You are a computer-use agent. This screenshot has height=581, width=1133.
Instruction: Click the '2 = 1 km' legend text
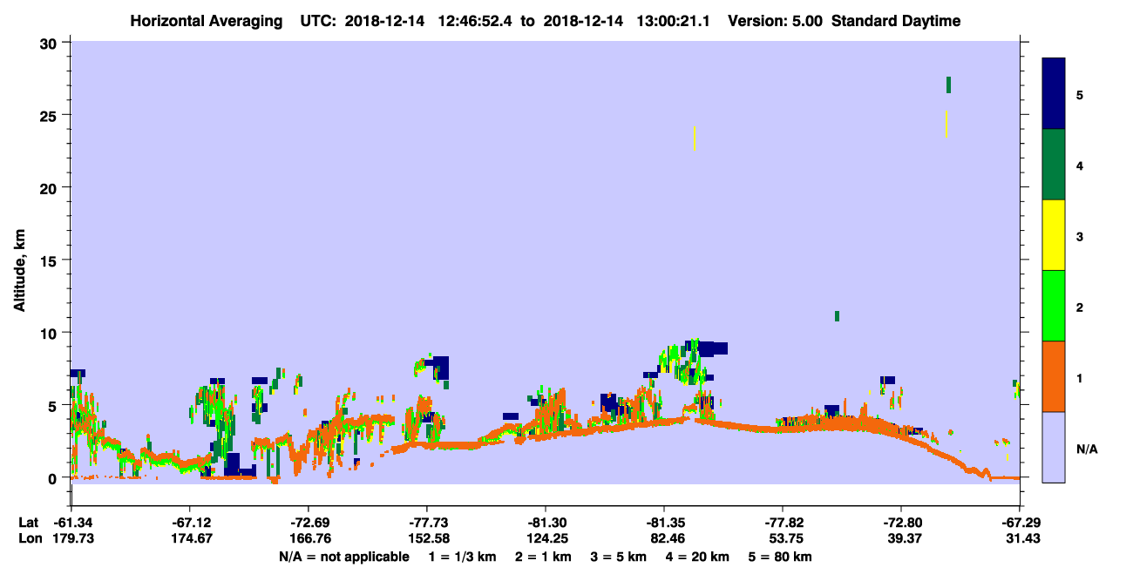tap(543, 557)
